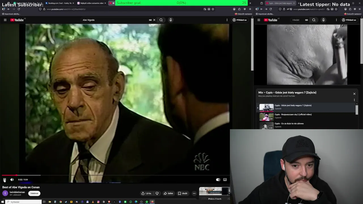
Task: Close the Booking.com tab
Action: [x=73, y=3]
